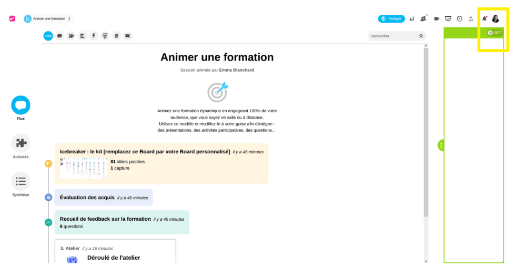Viewport: 515px width, 274px height.
Task: Filter the feed by activities puzzle icon
Action: [71, 36]
